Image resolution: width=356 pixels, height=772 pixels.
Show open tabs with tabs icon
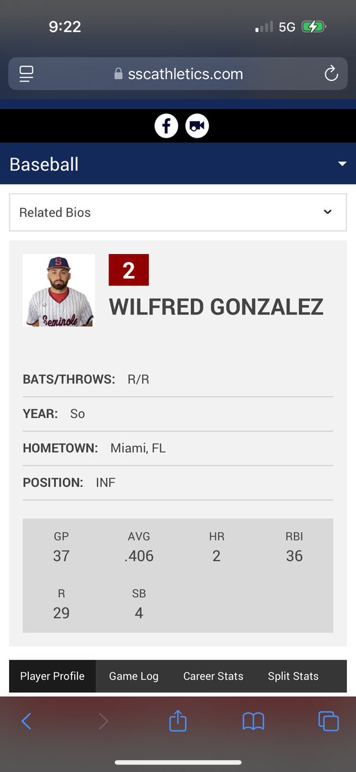click(x=328, y=721)
